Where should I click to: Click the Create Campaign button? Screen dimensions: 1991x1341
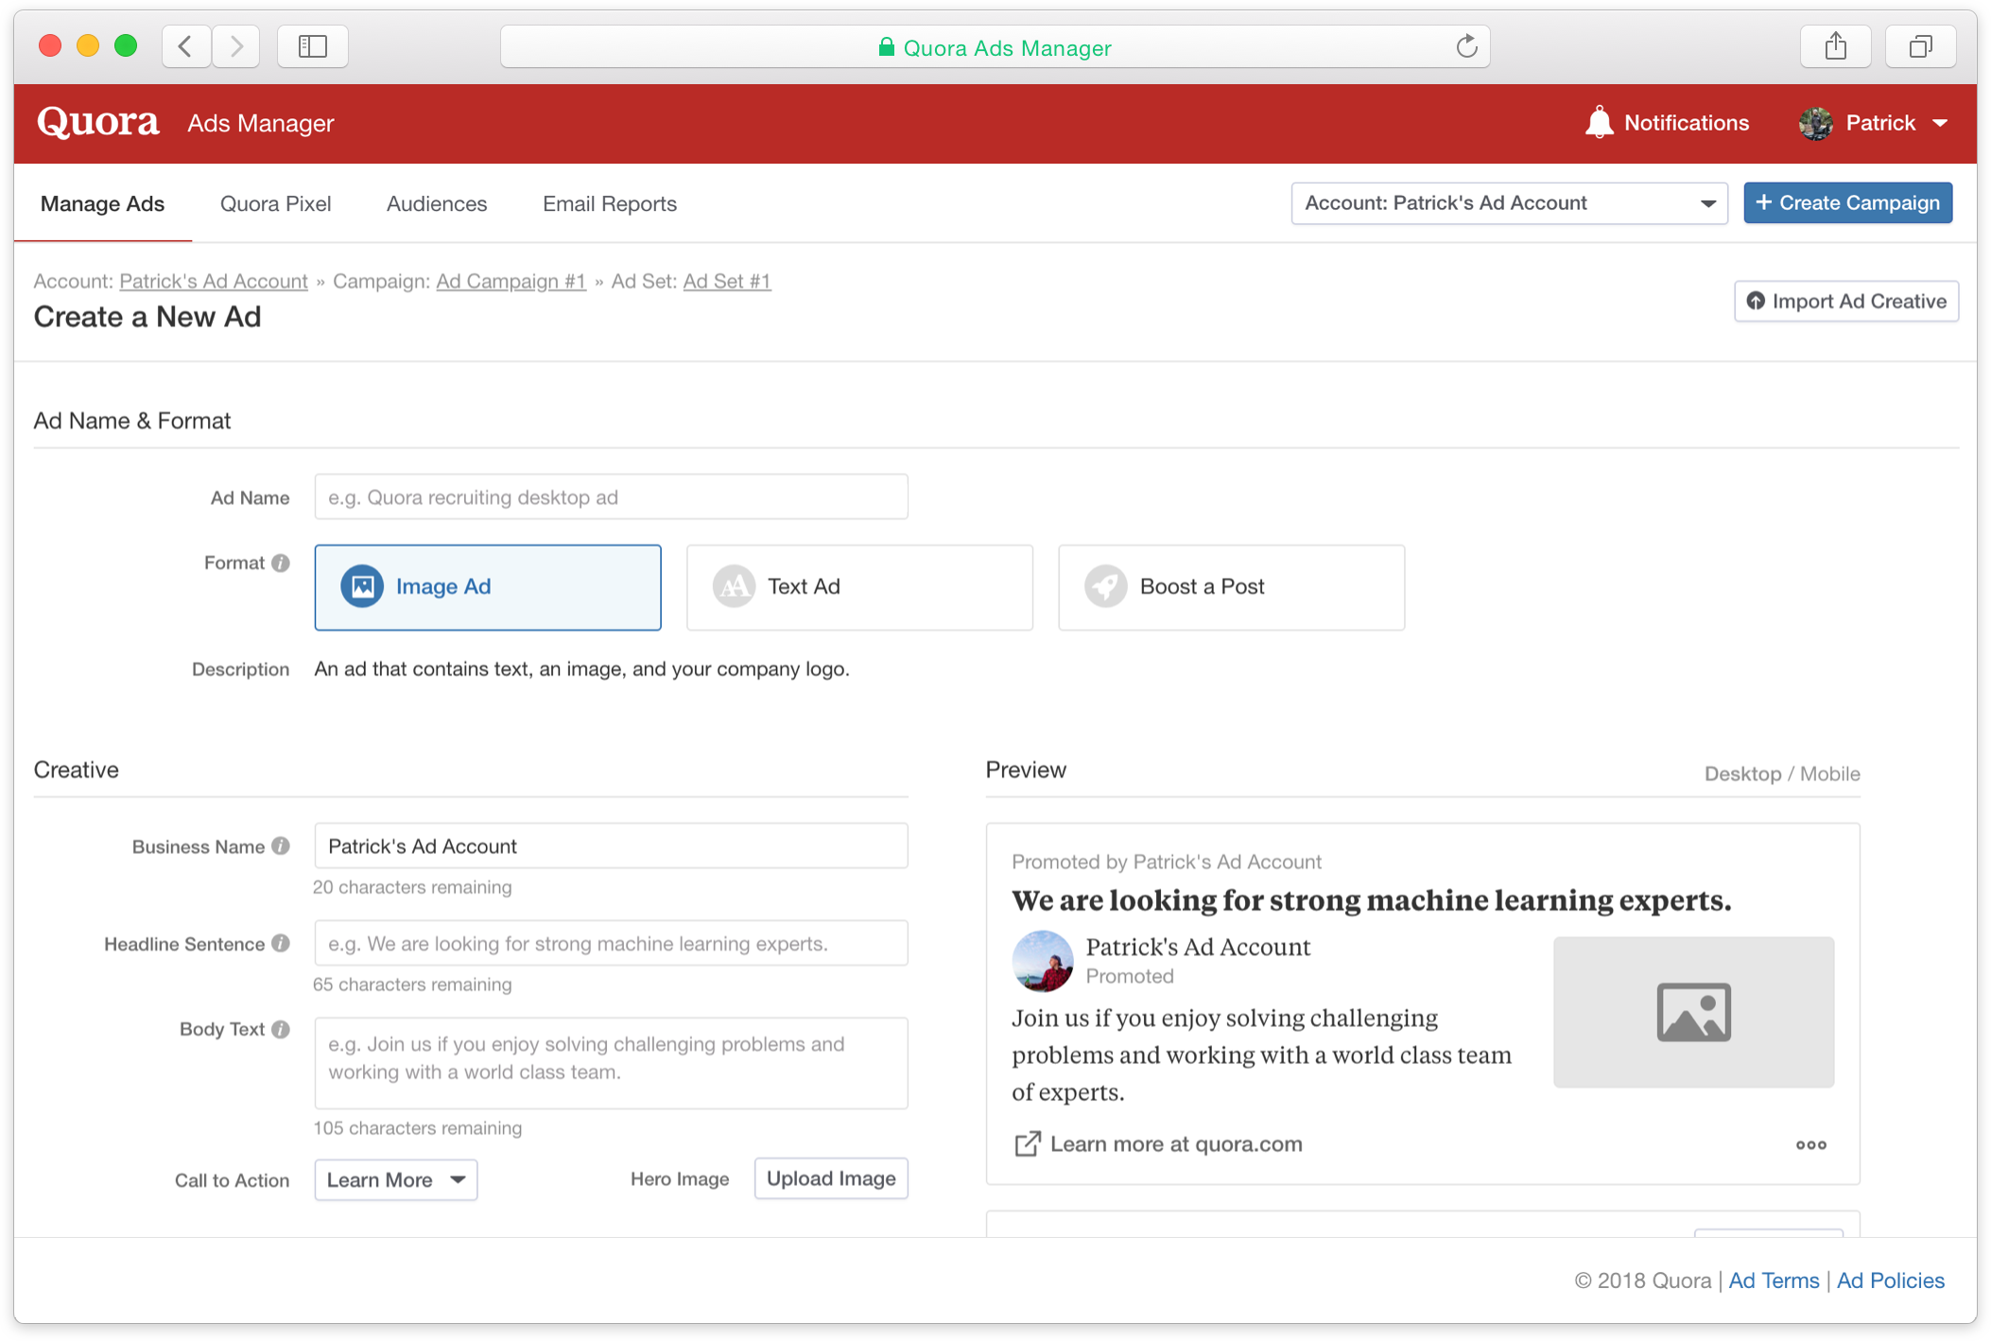[1847, 203]
